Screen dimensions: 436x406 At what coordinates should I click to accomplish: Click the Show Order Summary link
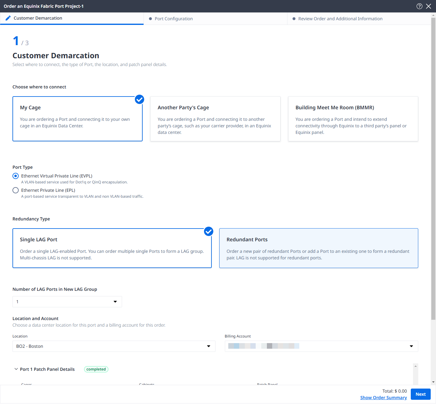(384, 398)
